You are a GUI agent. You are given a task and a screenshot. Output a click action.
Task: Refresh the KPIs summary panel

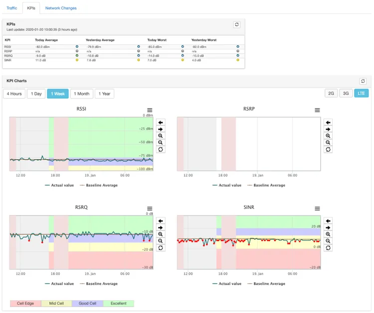237,24
